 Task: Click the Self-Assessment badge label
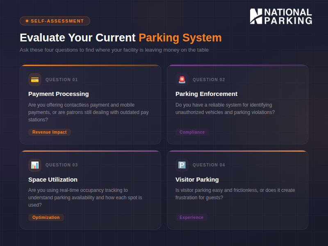pos(57,21)
